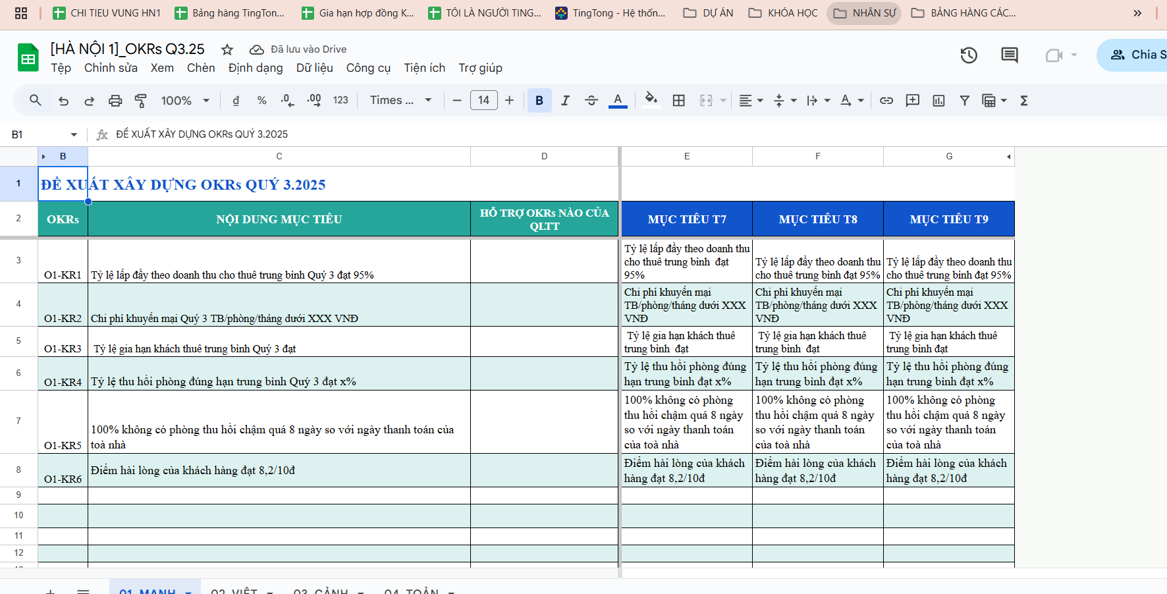This screenshot has width=1167, height=594.
Task: Toggle bold formatting
Action: pos(539,101)
